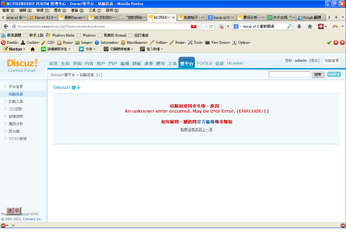Select the 論壇 admin nav tab
The image size is (346, 233).
tap(125, 64)
